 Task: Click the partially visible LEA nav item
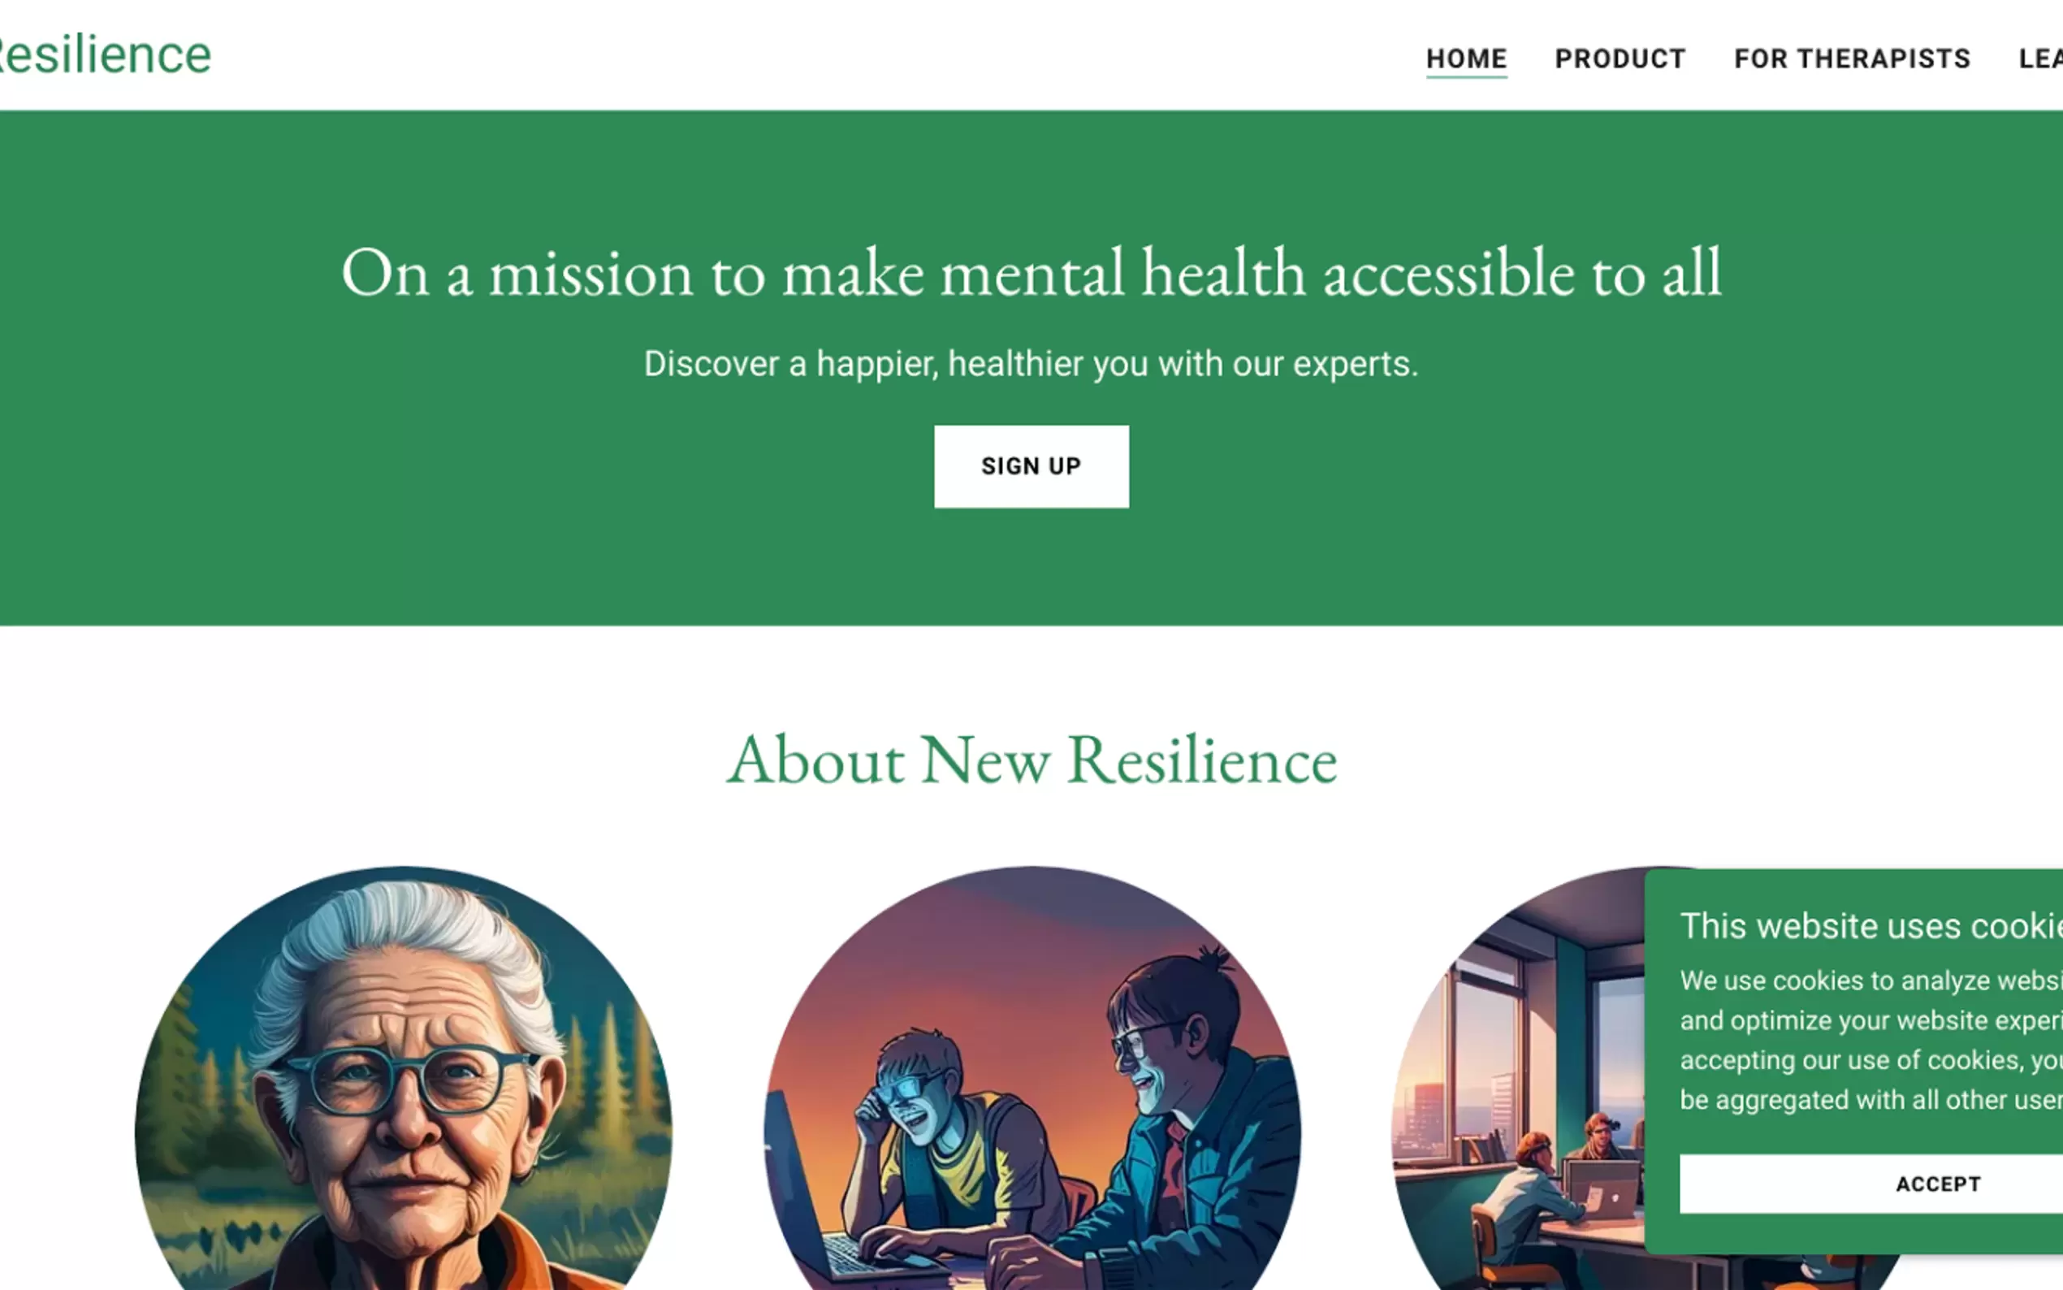pos(2040,58)
